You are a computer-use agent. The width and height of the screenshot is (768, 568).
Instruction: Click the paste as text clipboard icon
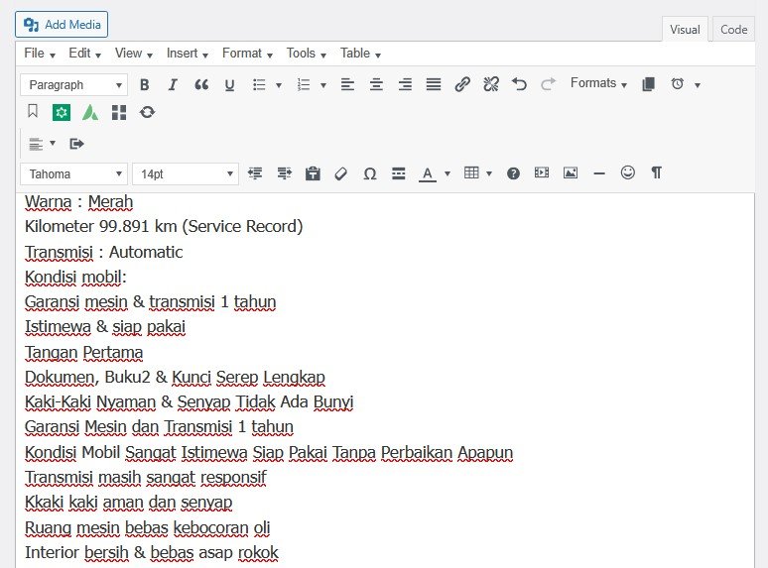tap(313, 173)
